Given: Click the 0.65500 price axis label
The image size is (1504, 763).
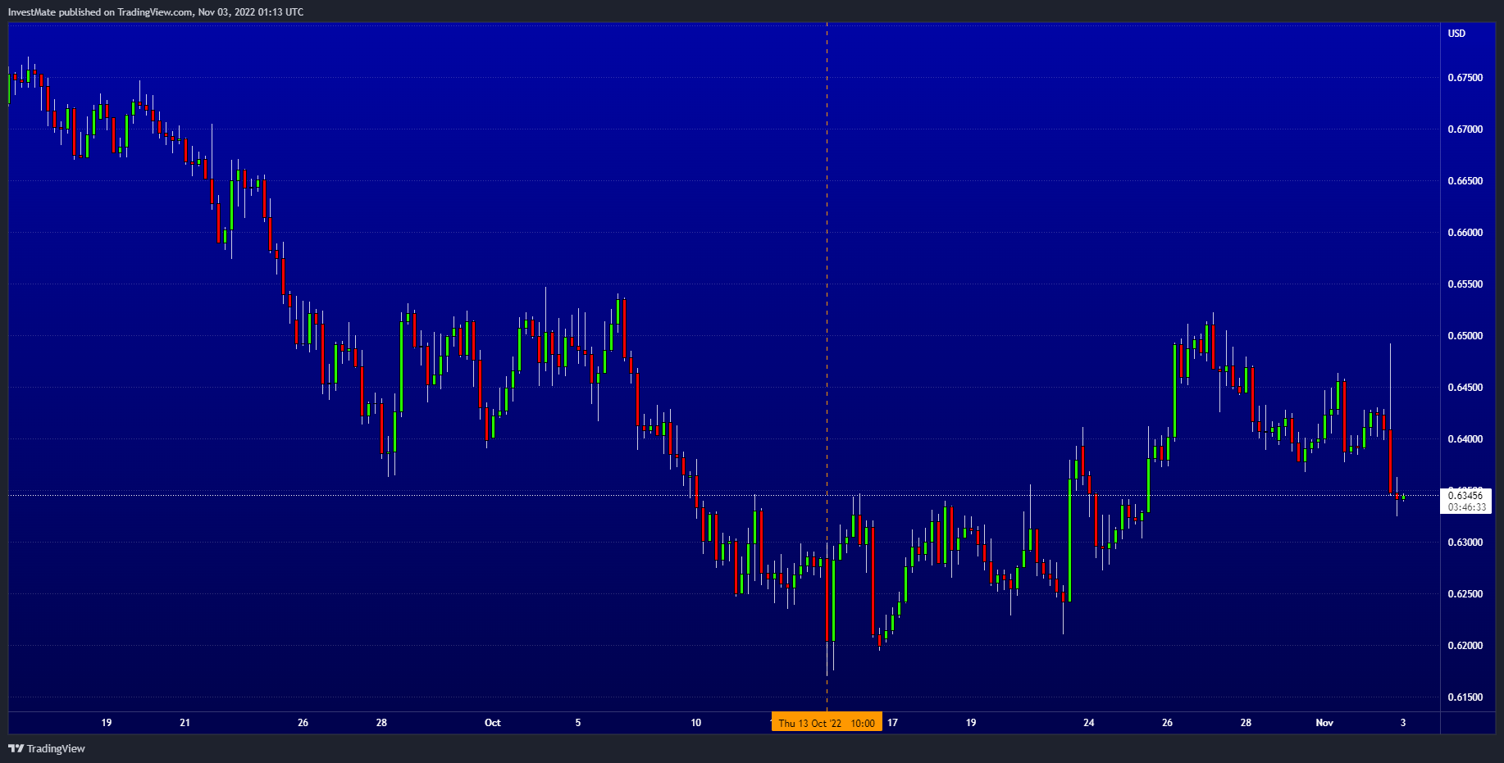Looking at the screenshot, I should [x=1465, y=284].
